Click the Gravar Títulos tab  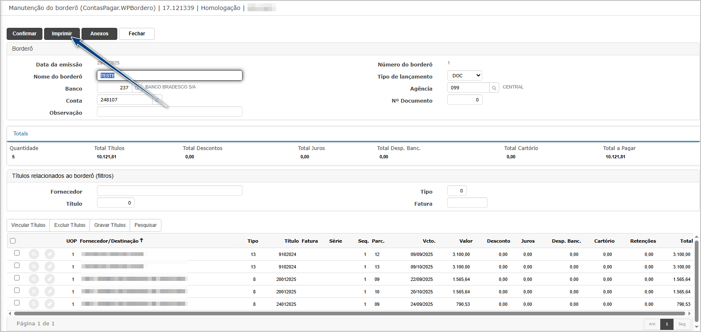click(x=110, y=225)
